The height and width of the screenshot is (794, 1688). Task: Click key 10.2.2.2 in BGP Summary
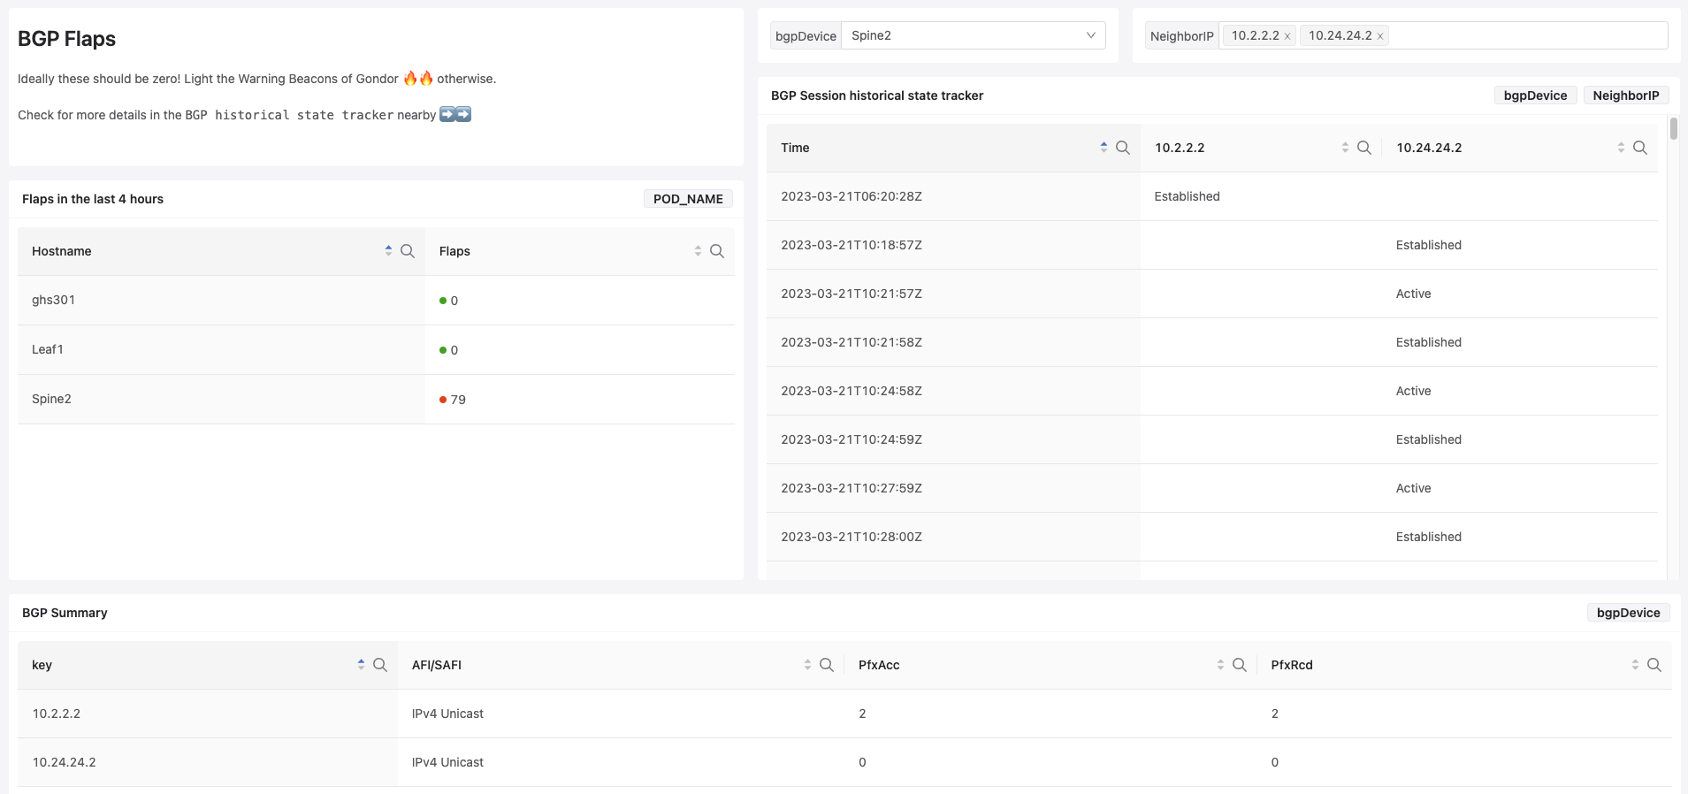[x=57, y=714]
